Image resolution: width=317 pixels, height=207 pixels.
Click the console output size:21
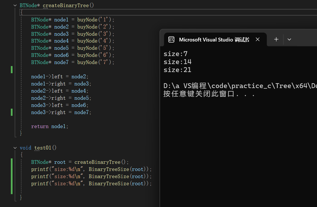(x=177, y=70)
